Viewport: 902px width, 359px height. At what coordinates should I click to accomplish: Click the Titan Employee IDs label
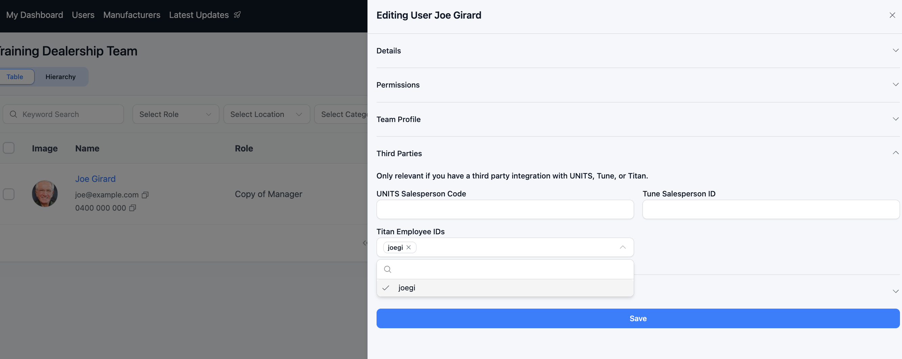[x=410, y=232]
